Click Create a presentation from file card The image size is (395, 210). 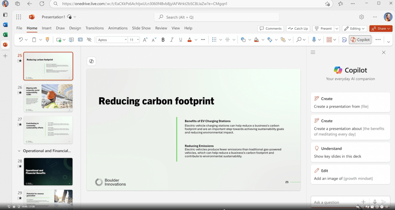[350, 103]
